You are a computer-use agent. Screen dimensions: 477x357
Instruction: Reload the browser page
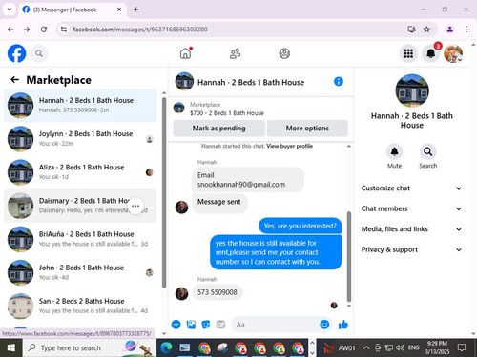[x=44, y=30]
